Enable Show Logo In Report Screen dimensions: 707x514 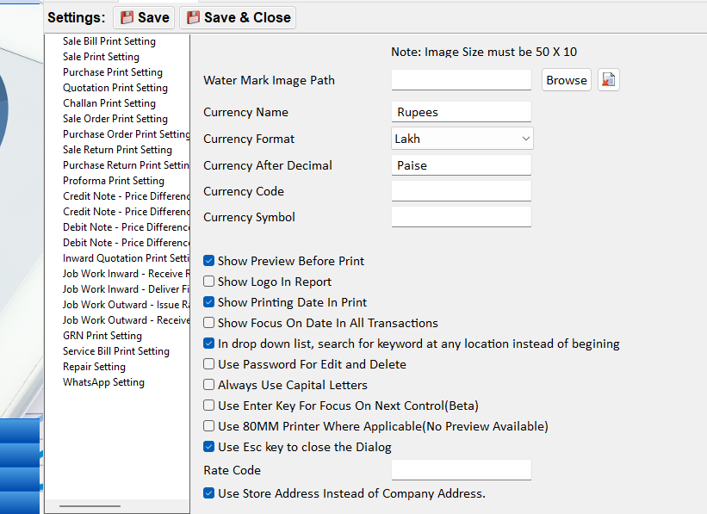pos(209,282)
